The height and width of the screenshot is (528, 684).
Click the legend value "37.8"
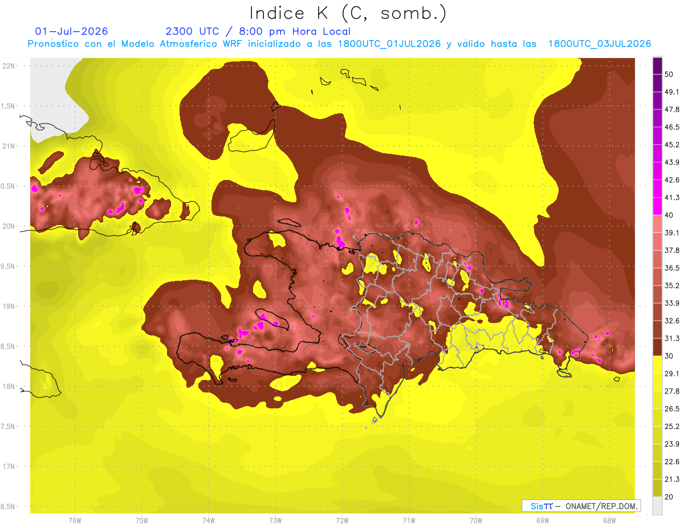tap(672, 250)
